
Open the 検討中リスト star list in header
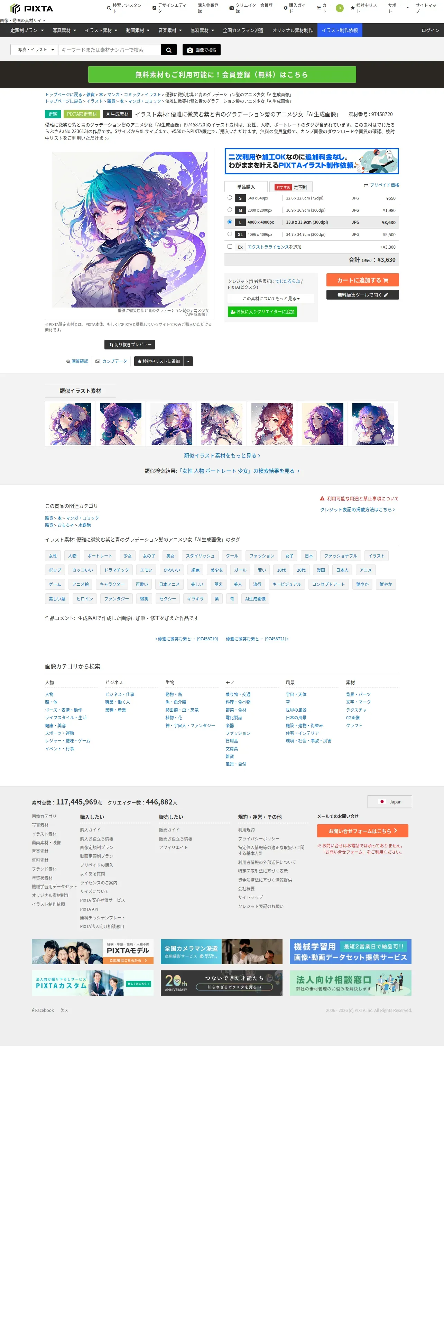pyautogui.click(x=364, y=8)
